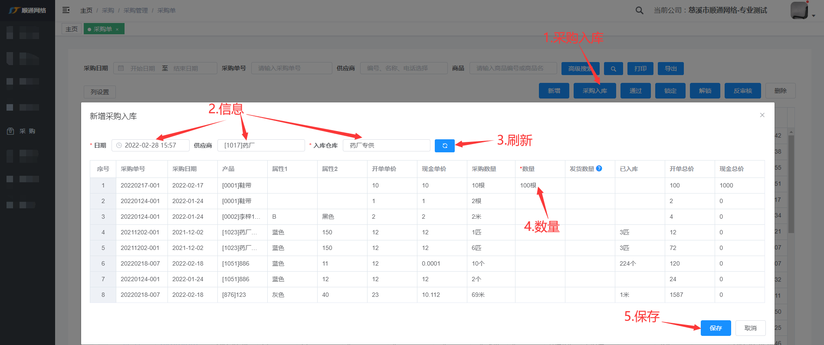Switch to the 主页 tab
This screenshot has width=824, height=345.
[72, 29]
